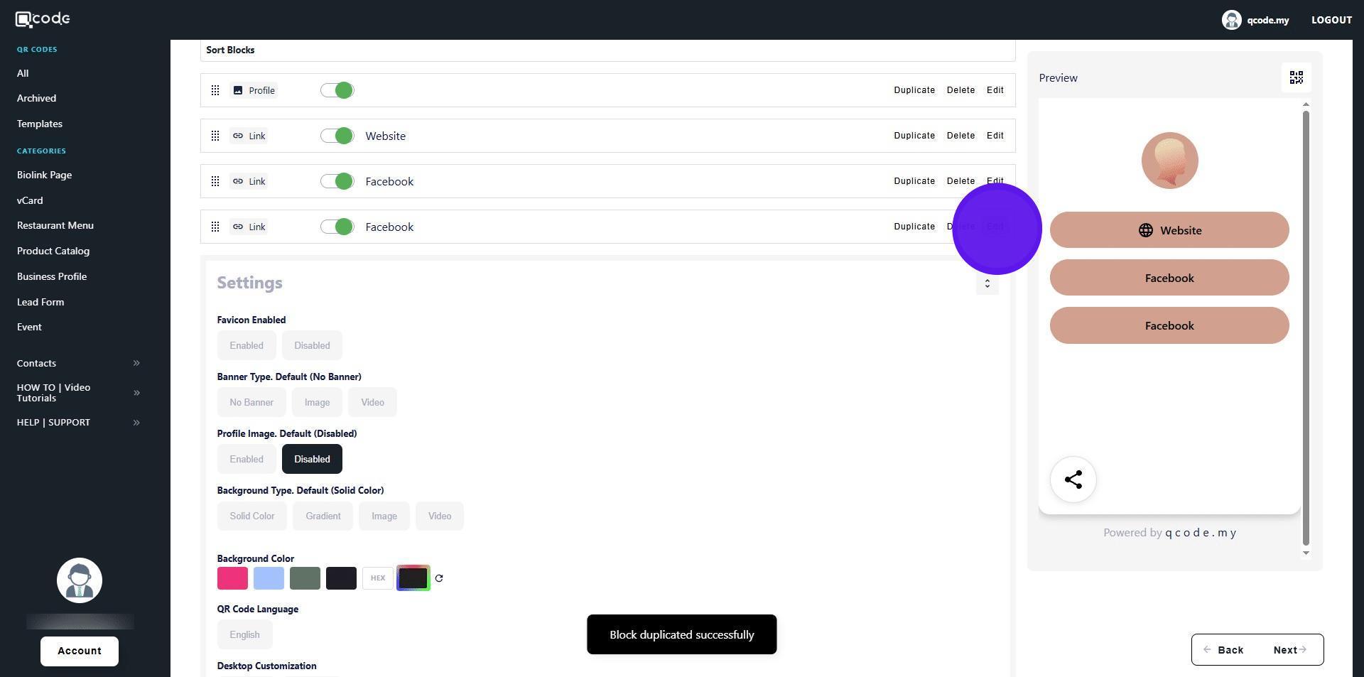1364x677 pixels.
Task: Click the user avatar above Account button
Action: (x=80, y=580)
